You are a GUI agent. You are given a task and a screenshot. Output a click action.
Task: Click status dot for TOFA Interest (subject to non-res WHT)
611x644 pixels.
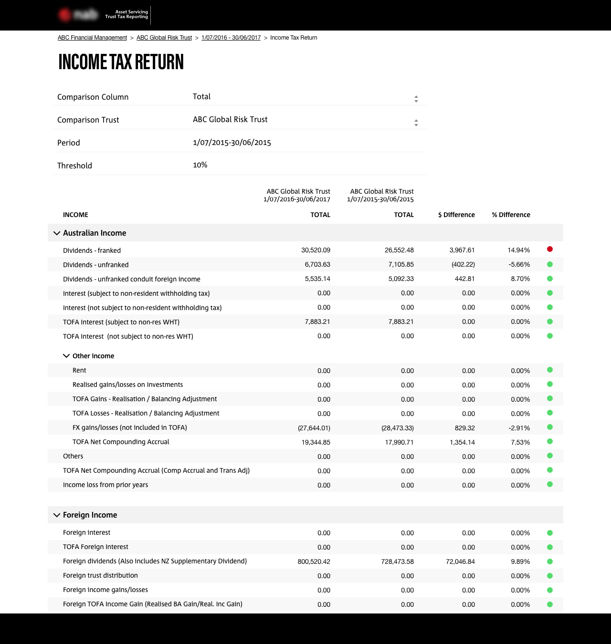(x=550, y=322)
